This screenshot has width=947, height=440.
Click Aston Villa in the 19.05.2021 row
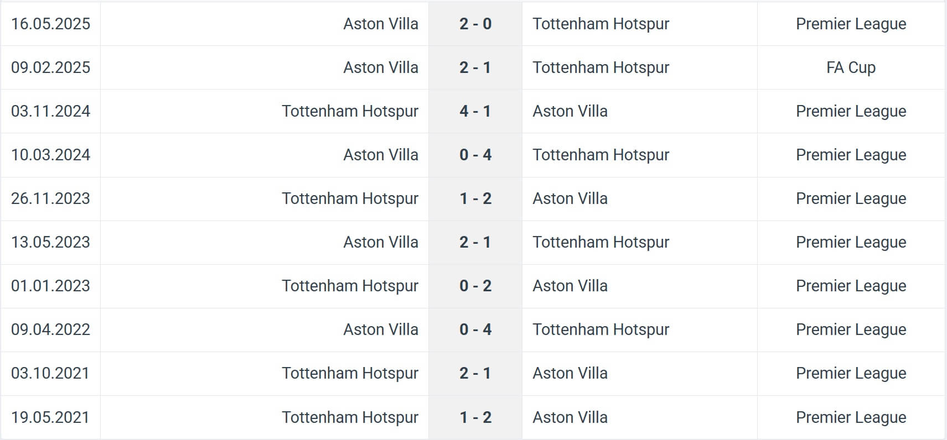point(570,417)
